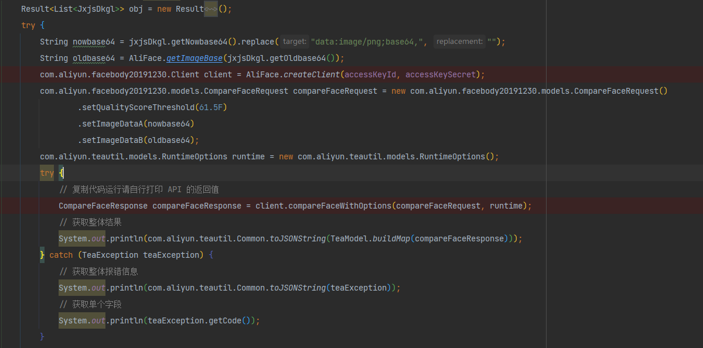Screen dimensions: 703x348
Task: Click the getOldbase64 method call
Action: coord(298,58)
